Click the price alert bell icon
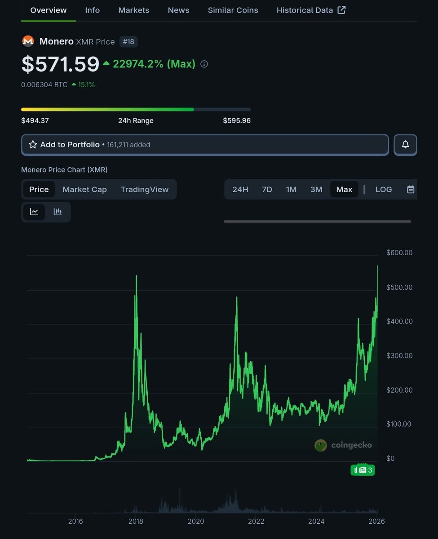The height and width of the screenshot is (539, 438). tap(405, 145)
